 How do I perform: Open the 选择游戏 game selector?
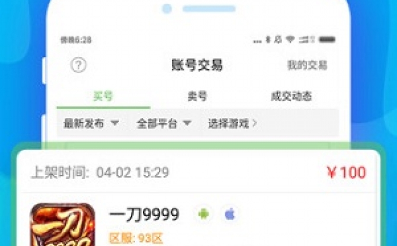[232, 123]
